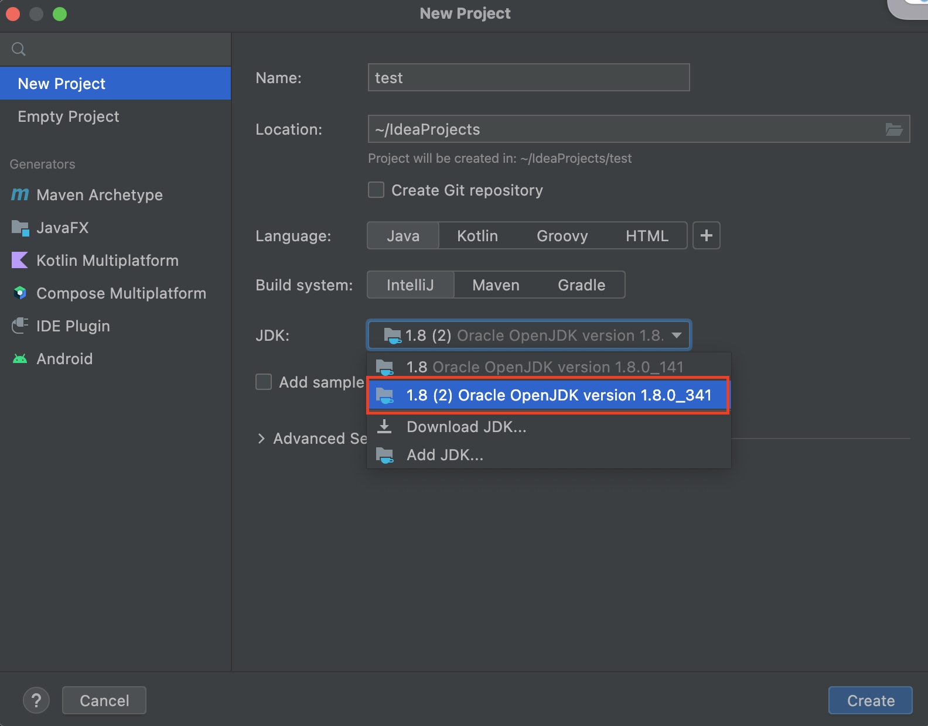Image resolution: width=928 pixels, height=726 pixels.
Task: Click the Cancel button
Action: tap(104, 700)
